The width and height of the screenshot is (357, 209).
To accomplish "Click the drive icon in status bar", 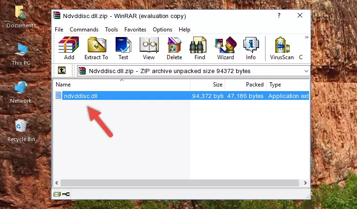I will pyautogui.click(x=57, y=194).
